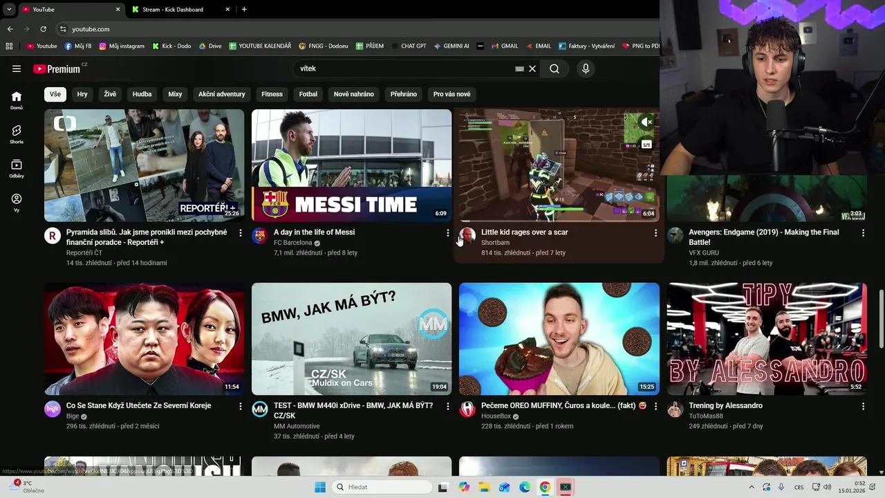Open VFX GURU channel avatar
Viewport: 885px width, 498px height.
tap(676, 236)
